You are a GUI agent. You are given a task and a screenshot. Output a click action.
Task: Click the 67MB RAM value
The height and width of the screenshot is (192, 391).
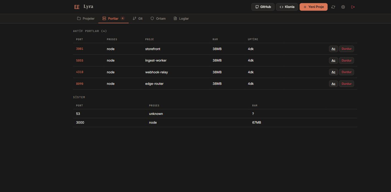click(x=257, y=123)
